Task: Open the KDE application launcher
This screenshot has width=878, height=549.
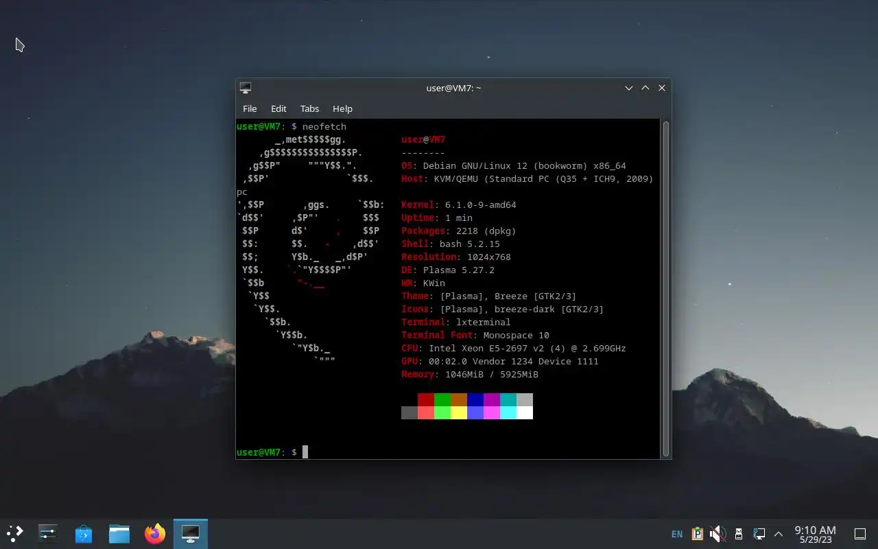Action: click(15, 534)
